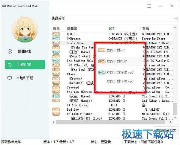The image size is (180, 145).
Task: Click SQ badge of XX (That XX) row
Action: pyautogui.click(x=56, y=65)
